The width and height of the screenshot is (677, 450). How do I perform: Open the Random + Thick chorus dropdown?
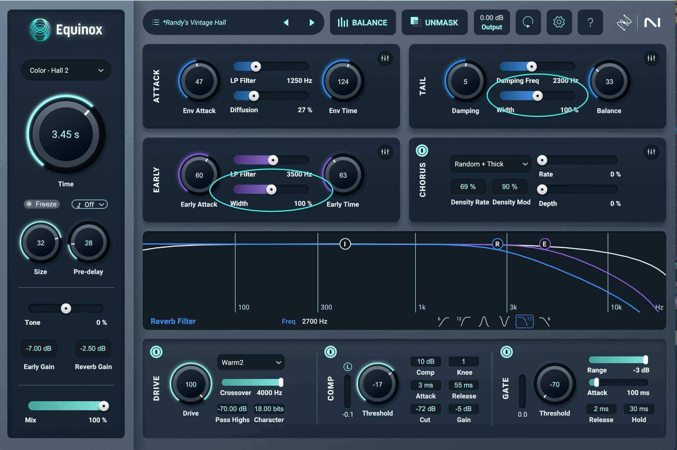pos(490,164)
